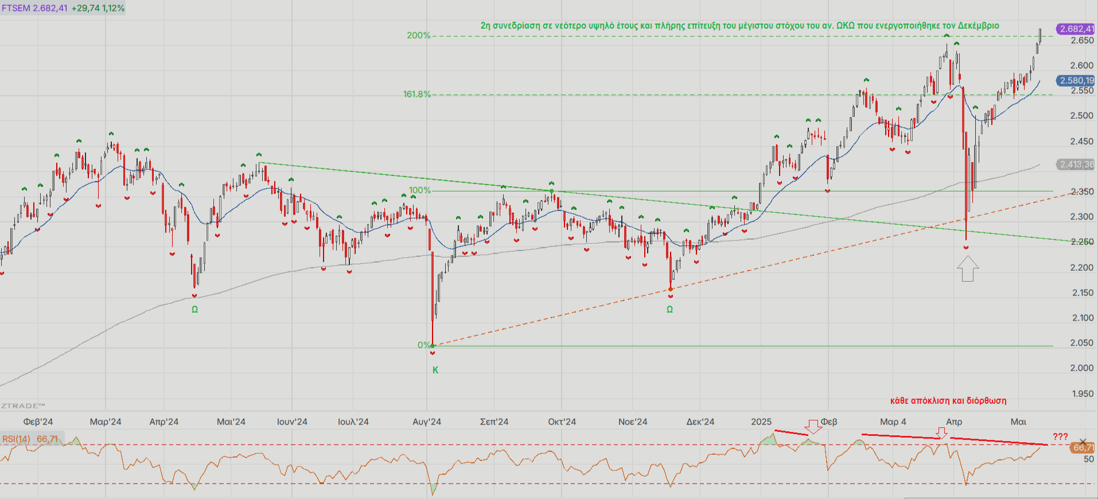
Task: Click the 2.650 price axis value
Action: coord(1082,40)
